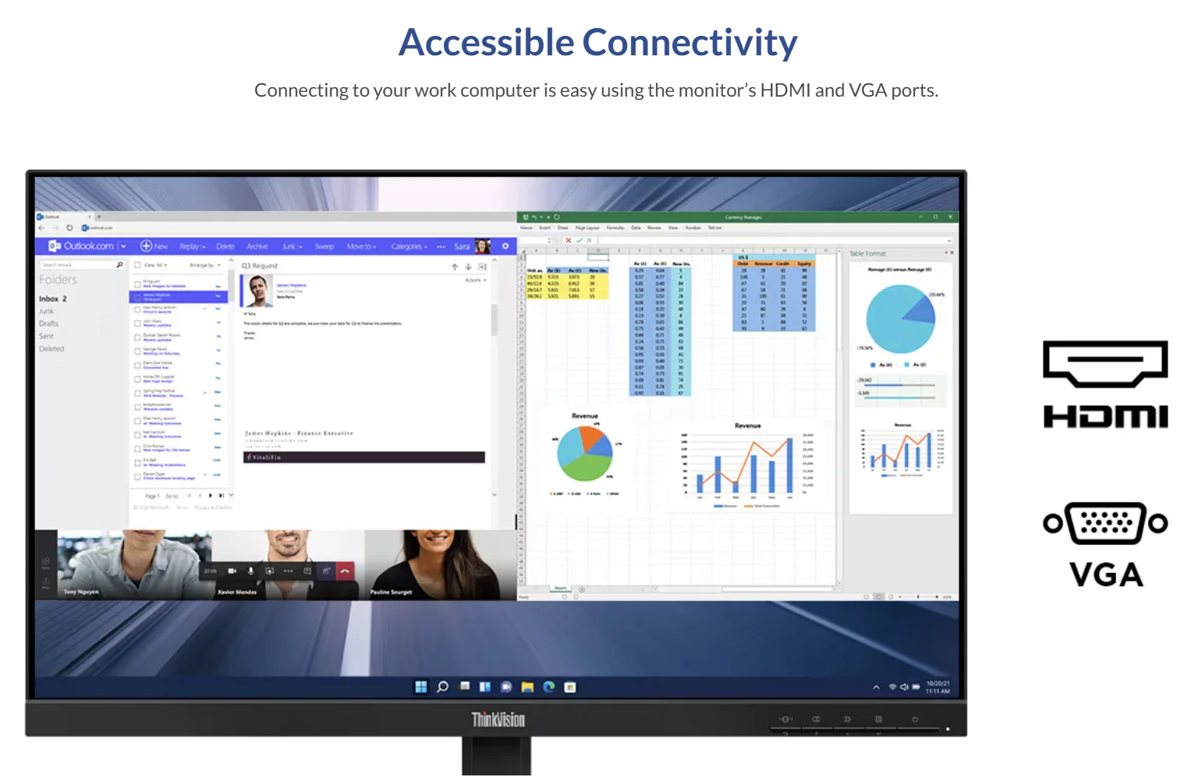Open the Categories dropdown

point(409,246)
